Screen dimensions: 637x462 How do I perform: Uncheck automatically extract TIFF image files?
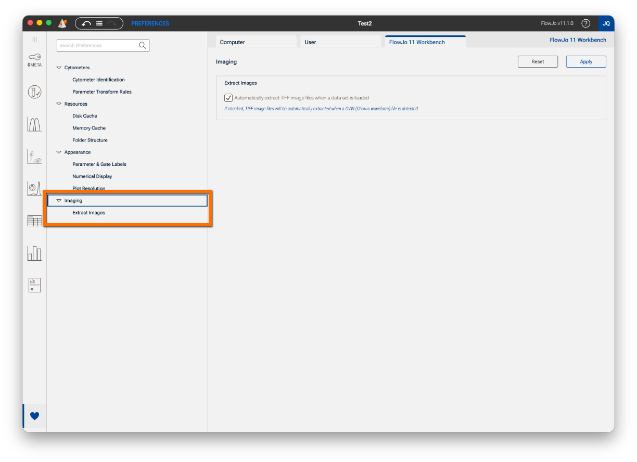pyautogui.click(x=228, y=98)
